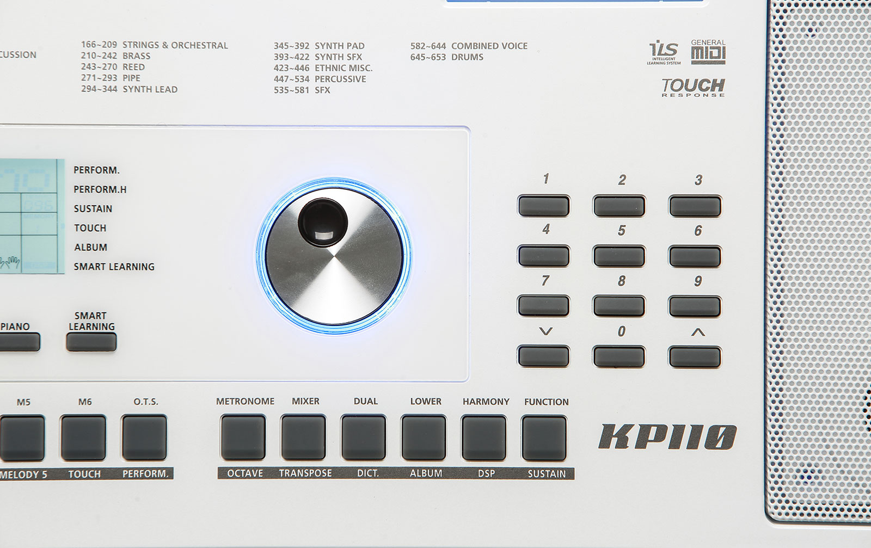Image resolution: width=871 pixels, height=548 pixels.
Task: Toggle the Lower voice button
Action: pos(424,438)
